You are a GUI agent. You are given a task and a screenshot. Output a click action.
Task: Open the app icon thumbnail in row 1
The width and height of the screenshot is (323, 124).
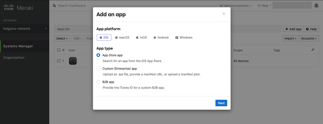click(73, 61)
